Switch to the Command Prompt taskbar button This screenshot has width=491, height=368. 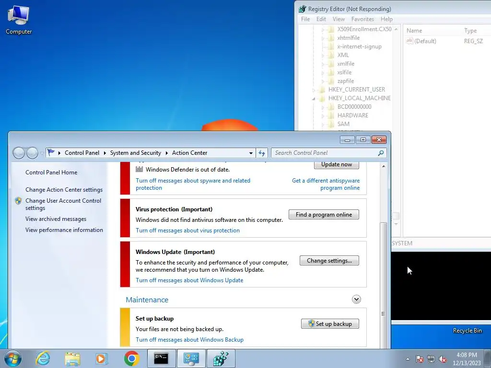[161, 358]
